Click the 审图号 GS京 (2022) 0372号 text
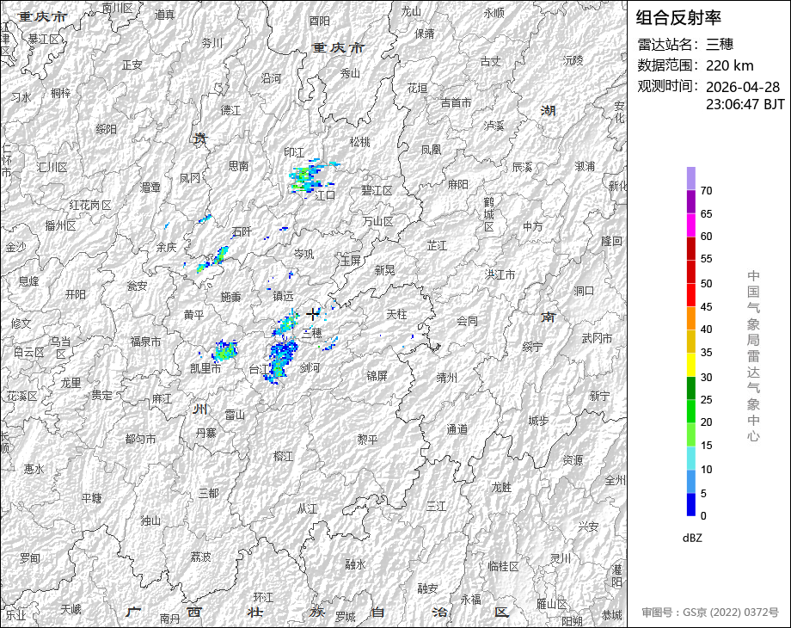The image size is (791, 628). click(x=710, y=613)
